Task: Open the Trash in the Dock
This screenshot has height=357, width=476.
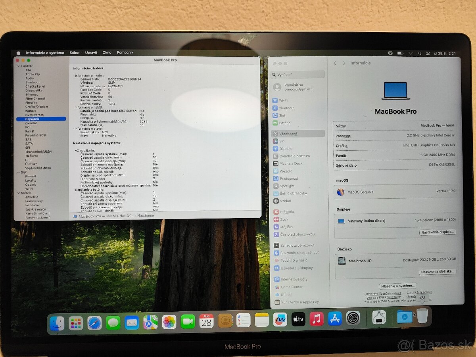Action: tap(422, 316)
